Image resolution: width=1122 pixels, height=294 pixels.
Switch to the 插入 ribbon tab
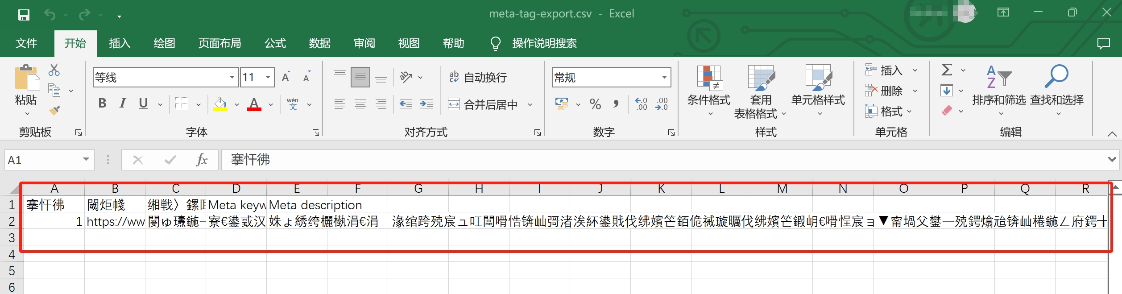coord(120,43)
